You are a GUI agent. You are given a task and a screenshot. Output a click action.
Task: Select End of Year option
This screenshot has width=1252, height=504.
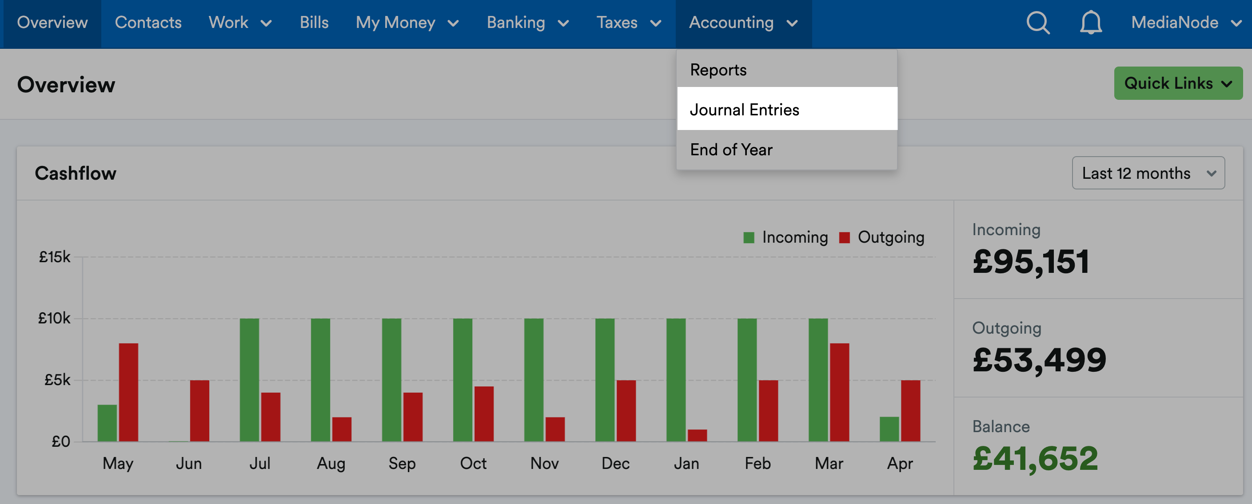[730, 150]
